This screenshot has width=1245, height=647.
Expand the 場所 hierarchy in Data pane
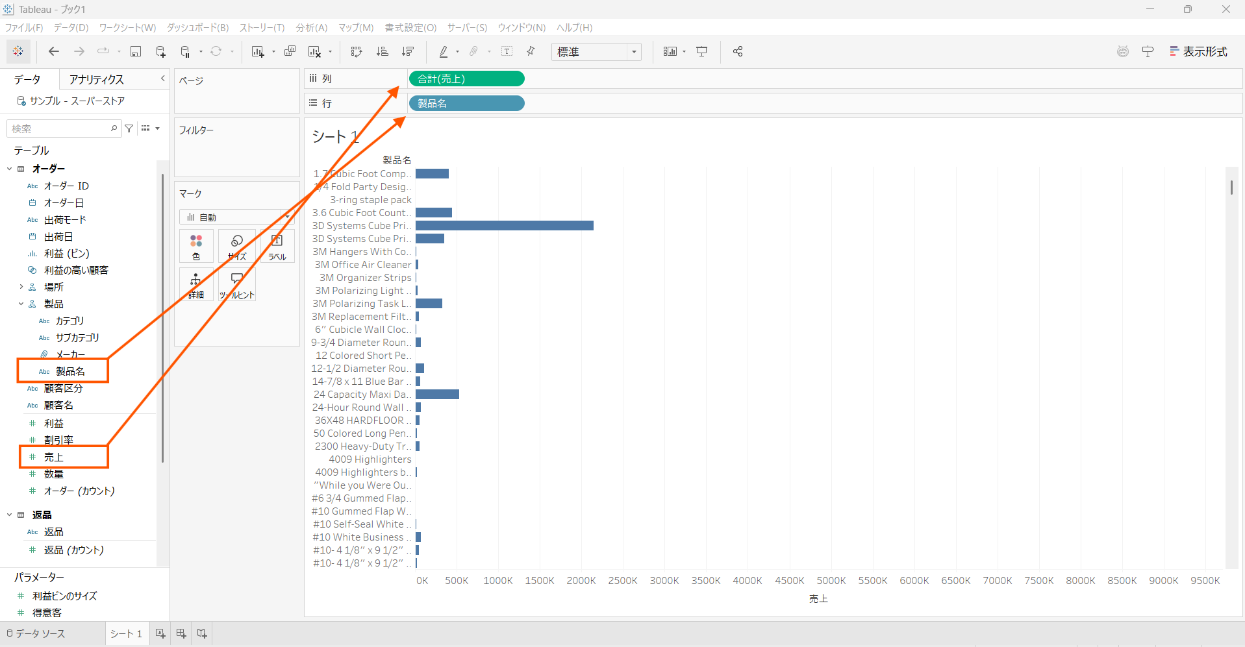pos(21,287)
